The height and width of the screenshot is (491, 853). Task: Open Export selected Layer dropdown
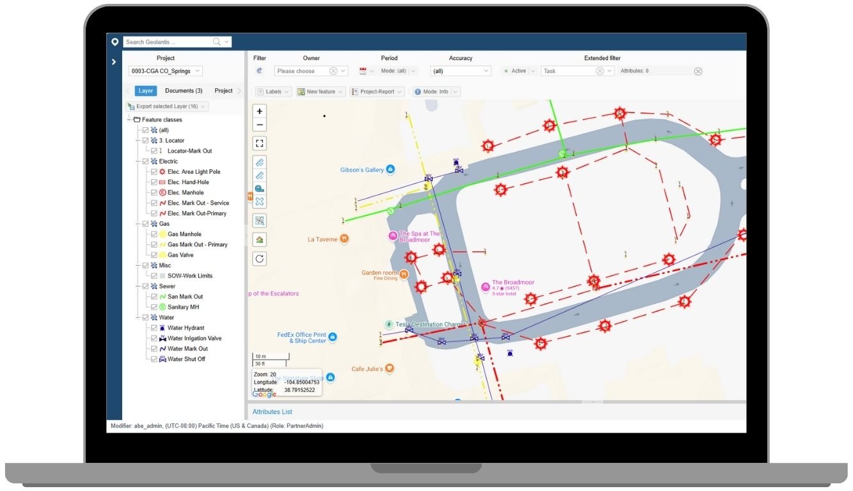(x=168, y=106)
